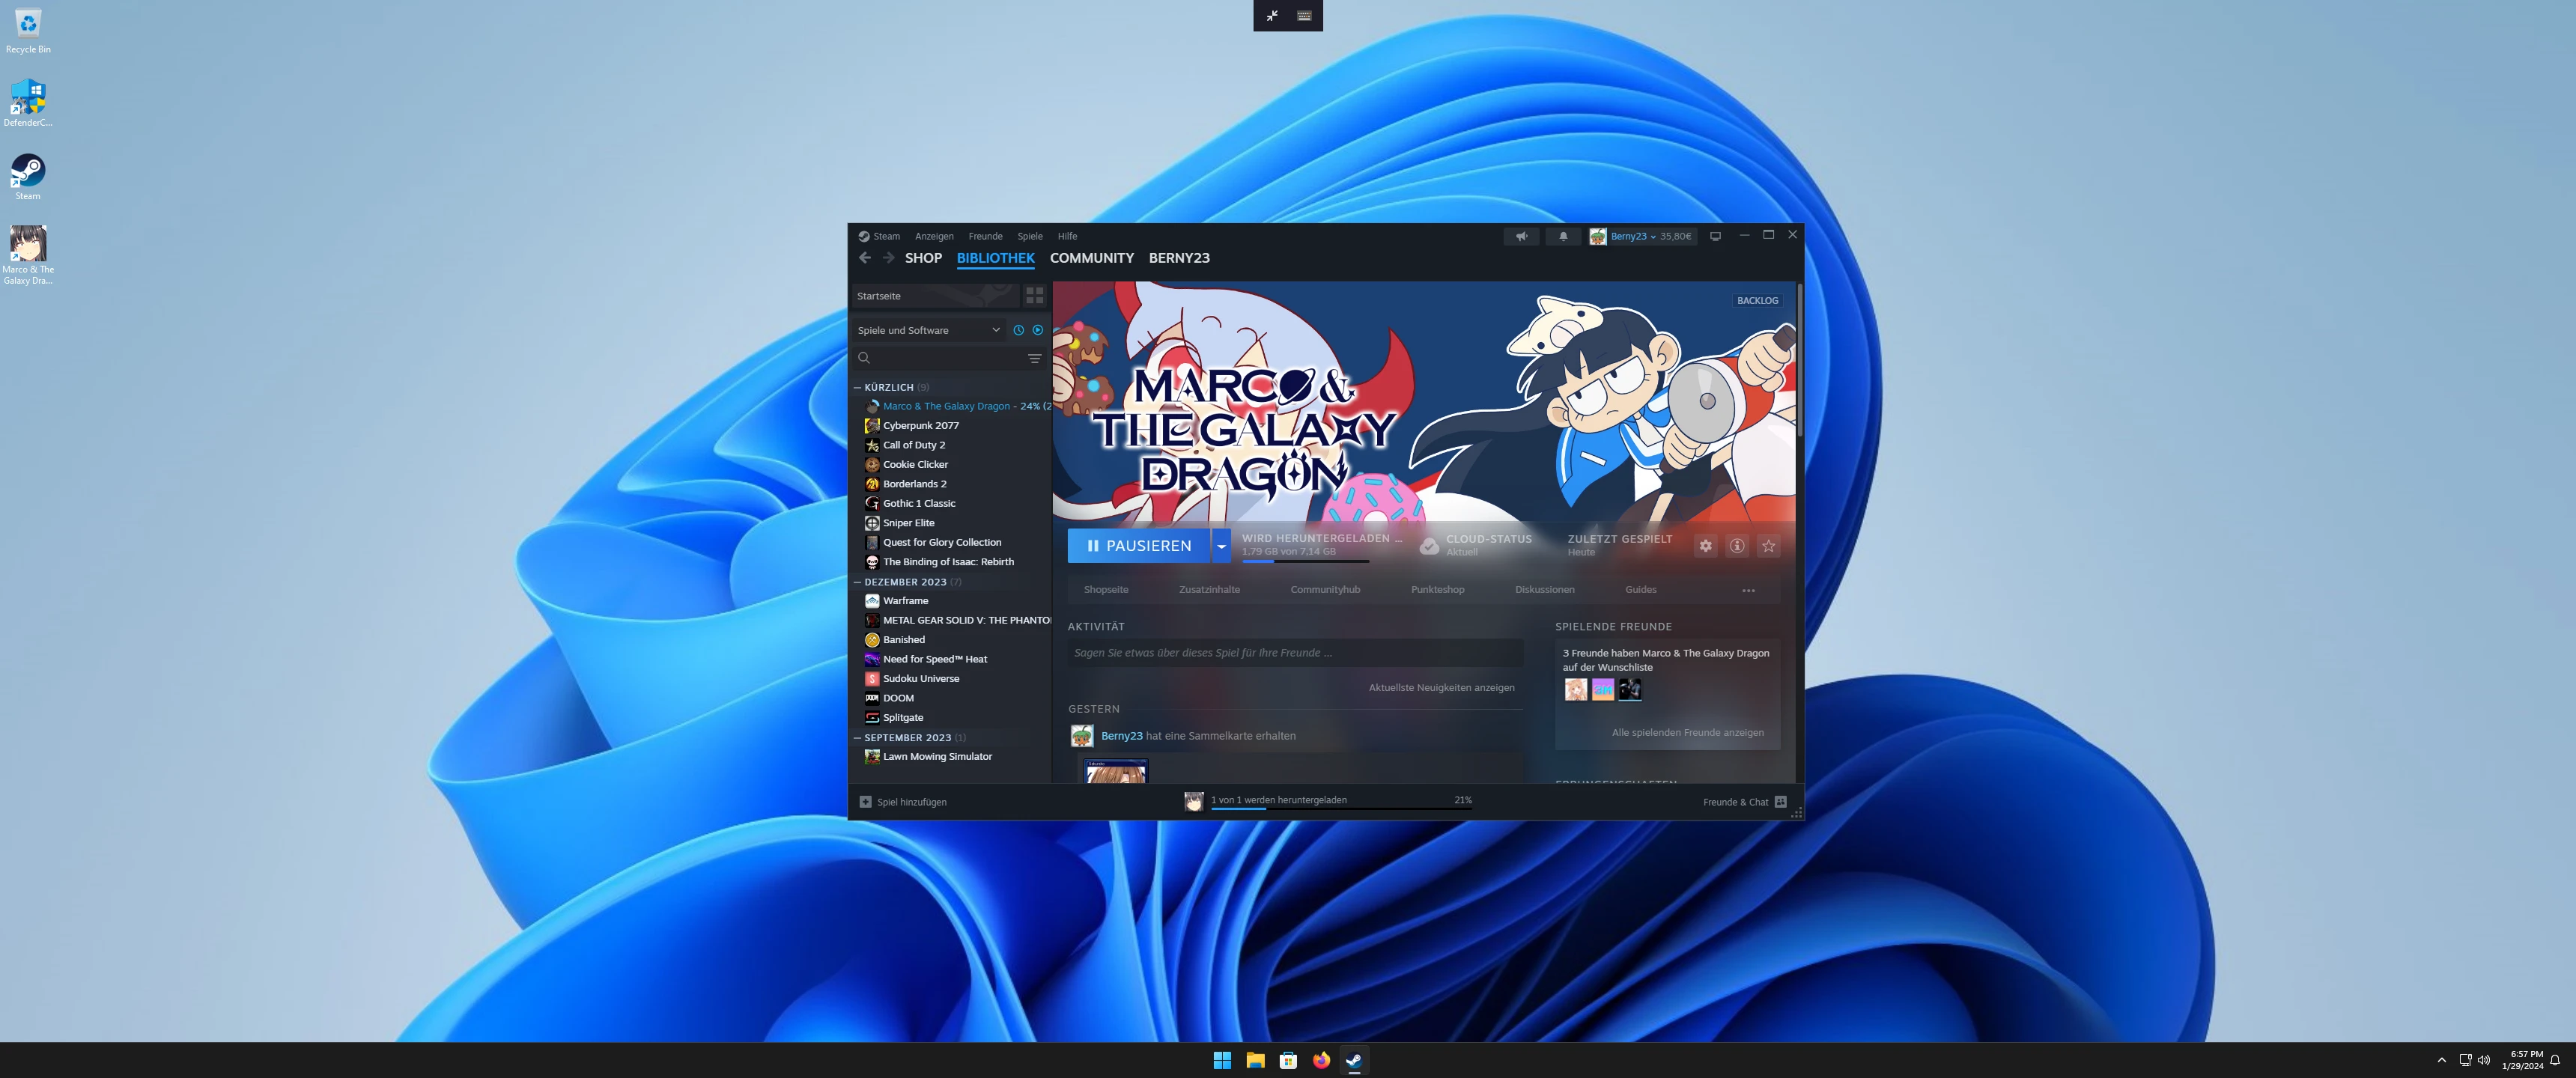Open Spiele und Software filter dropdown
This screenshot has height=1078, width=2576.
[929, 330]
